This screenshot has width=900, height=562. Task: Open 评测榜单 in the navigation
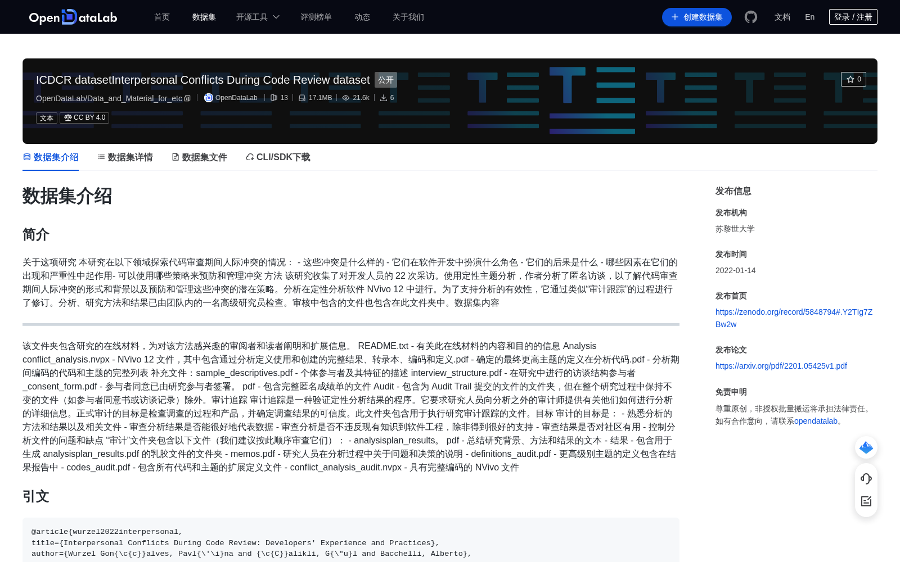(316, 17)
